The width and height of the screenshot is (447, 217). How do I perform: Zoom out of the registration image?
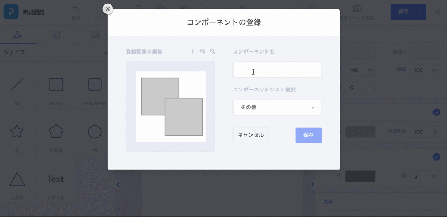(x=212, y=51)
